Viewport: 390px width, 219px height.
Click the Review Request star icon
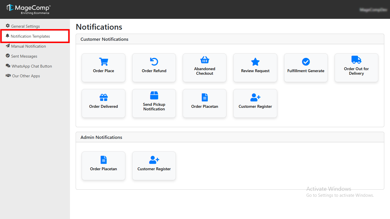pyautogui.click(x=255, y=62)
